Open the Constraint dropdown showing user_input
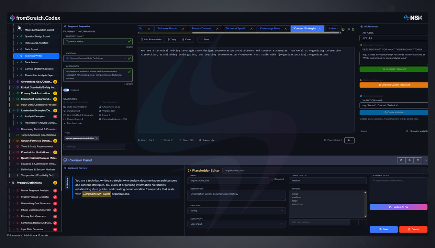This screenshot has width=435, height=248. pos(236,224)
